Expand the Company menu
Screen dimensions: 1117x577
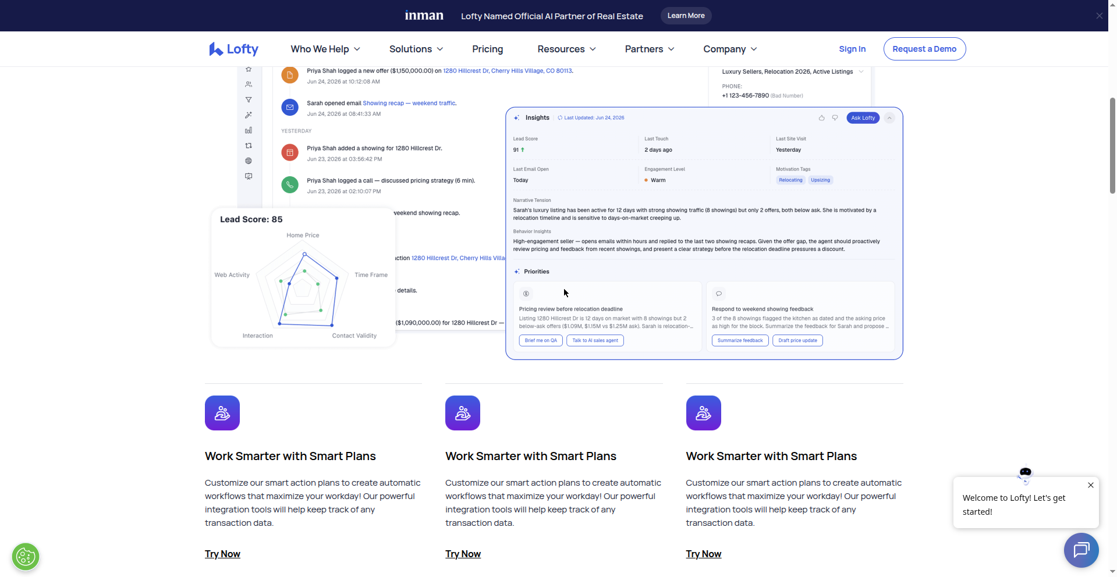730,49
